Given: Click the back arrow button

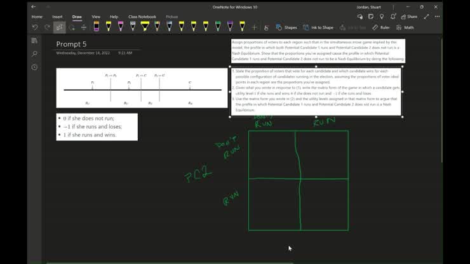Looking at the screenshot, I should 34,6.
